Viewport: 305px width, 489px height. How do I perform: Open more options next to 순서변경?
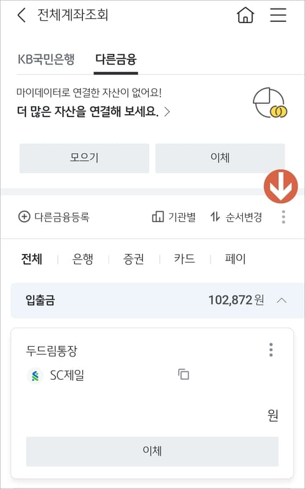[x=283, y=217]
